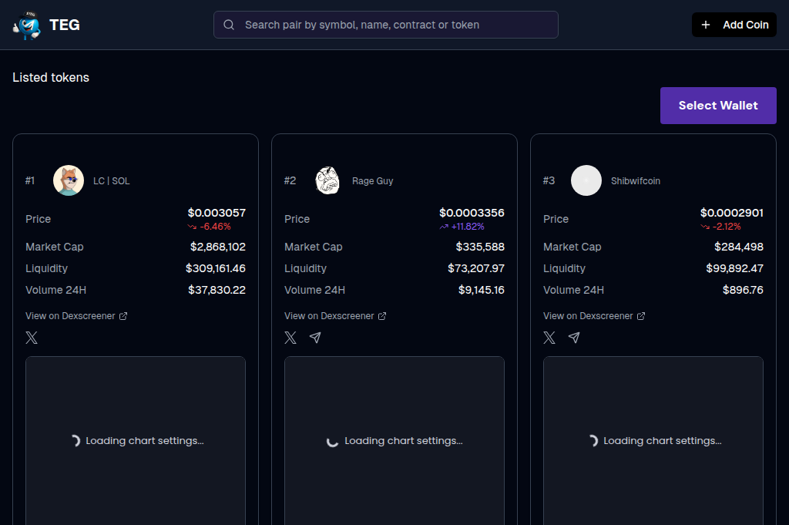Click the plus icon on Add Coin
Viewport: 789px width, 525px height.
[706, 24]
